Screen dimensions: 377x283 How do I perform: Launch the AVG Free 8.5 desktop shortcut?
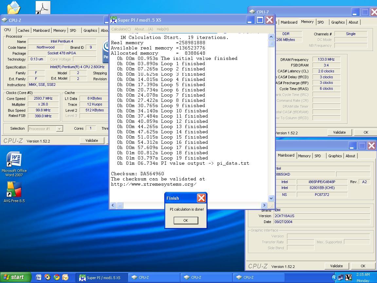[x=14, y=192]
